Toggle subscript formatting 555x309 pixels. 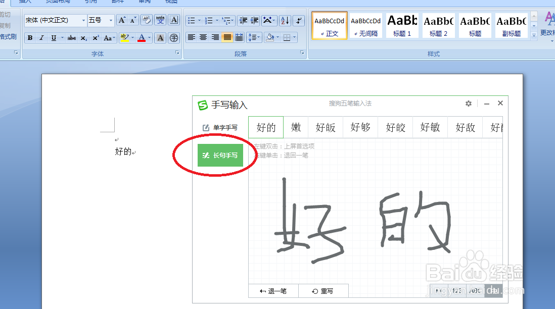84,37
